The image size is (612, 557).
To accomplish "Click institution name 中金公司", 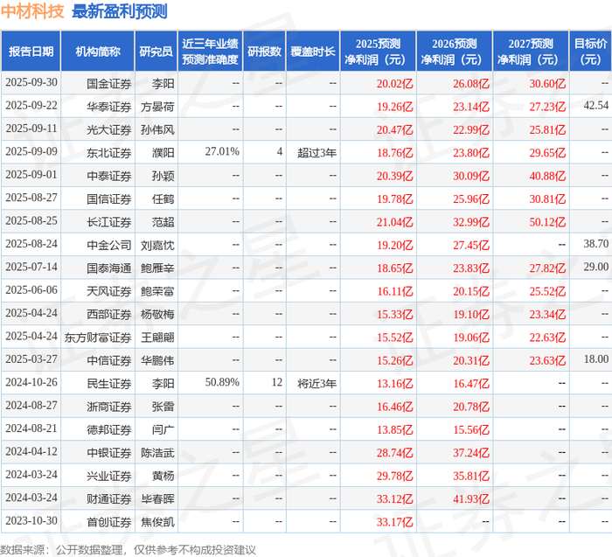I will (x=109, y=245).
